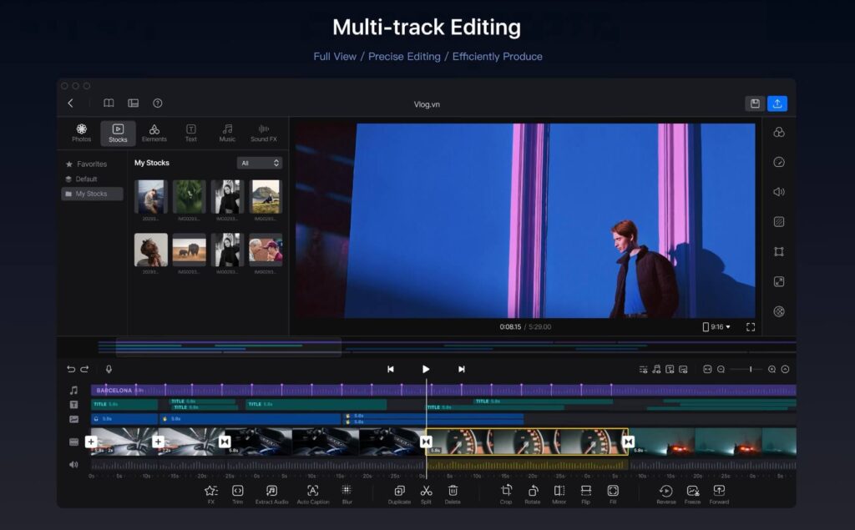Apply Auto Caption to the clip
855x530 pixels.
pyautogui.click(x=312, y=491)
